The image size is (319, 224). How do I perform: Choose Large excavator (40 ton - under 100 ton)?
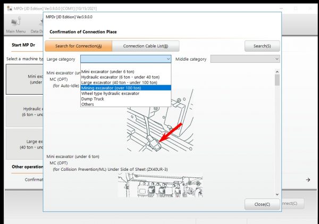click(x=125, y=82)
